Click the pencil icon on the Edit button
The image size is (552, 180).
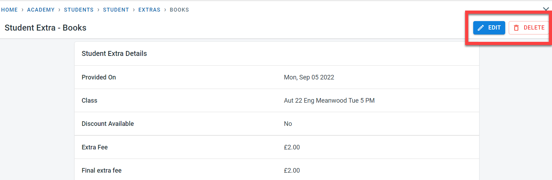point(481,28)
